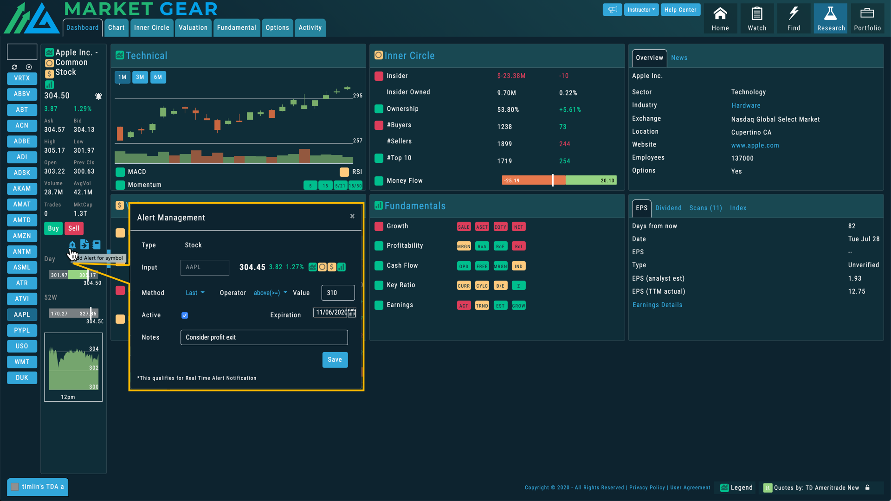Open the Method Last dropdown
891x501 pixels.
pos(195,293)
